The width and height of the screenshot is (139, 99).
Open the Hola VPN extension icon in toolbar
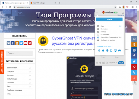pos(124,7)
